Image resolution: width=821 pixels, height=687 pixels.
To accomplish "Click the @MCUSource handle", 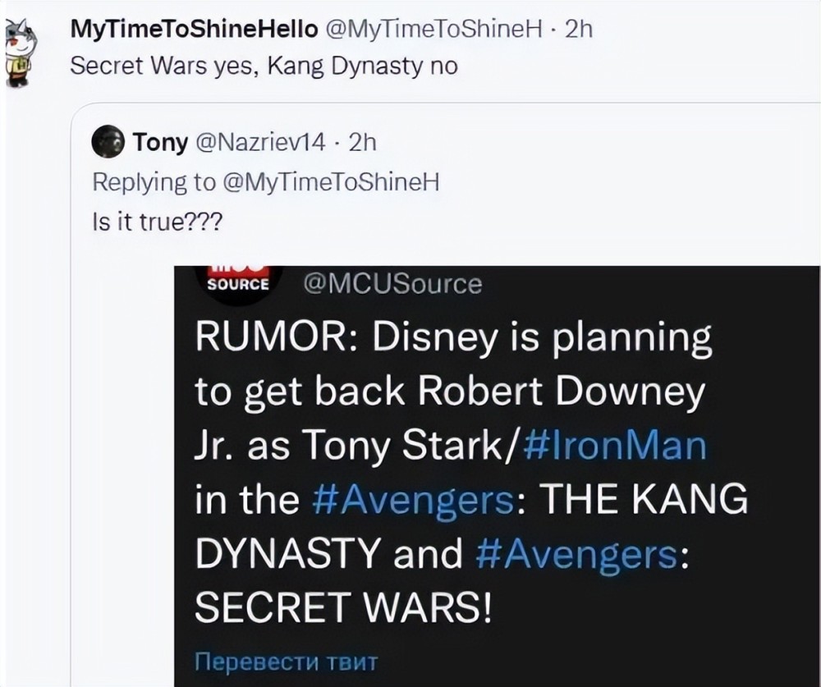I will point(392,284).
